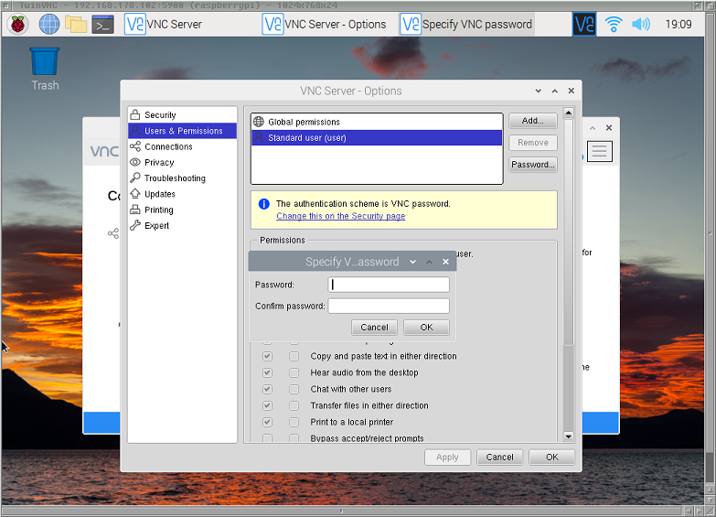Toggle deny Hear audio from the desktop

point(294,372)
